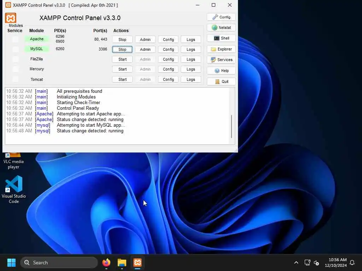The image size is (362, 271).
Task: Open Explorer folder button
Action: tap(221, 49)
